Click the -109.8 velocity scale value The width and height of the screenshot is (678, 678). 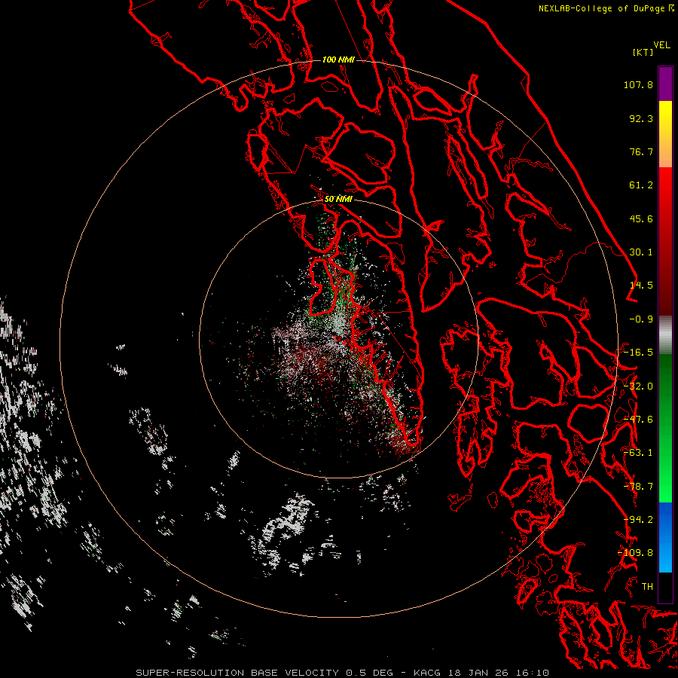pos(636,553)
